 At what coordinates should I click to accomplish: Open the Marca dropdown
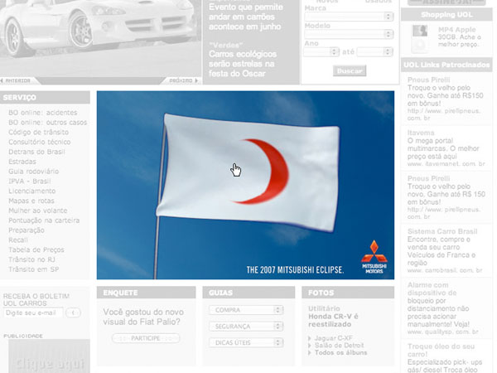tap(349, 17)
